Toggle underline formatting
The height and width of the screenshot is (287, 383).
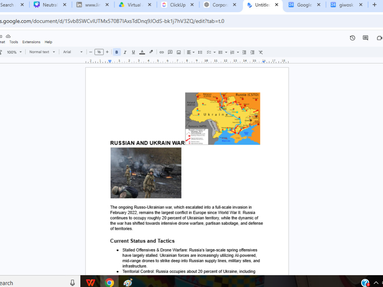click(x=133, y=52)
